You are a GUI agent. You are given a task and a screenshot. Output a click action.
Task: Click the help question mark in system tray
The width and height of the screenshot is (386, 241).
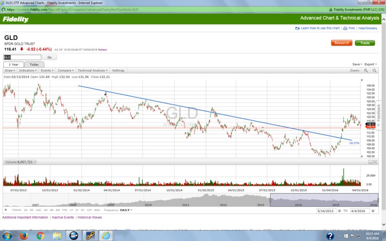(330, 236)
